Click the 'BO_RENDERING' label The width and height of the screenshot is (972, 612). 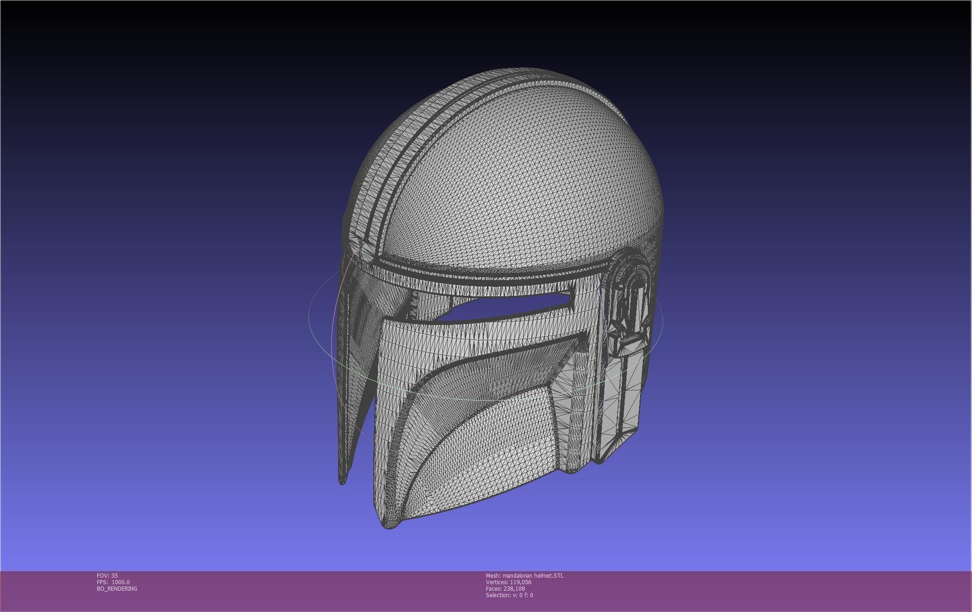coord(117,588)
